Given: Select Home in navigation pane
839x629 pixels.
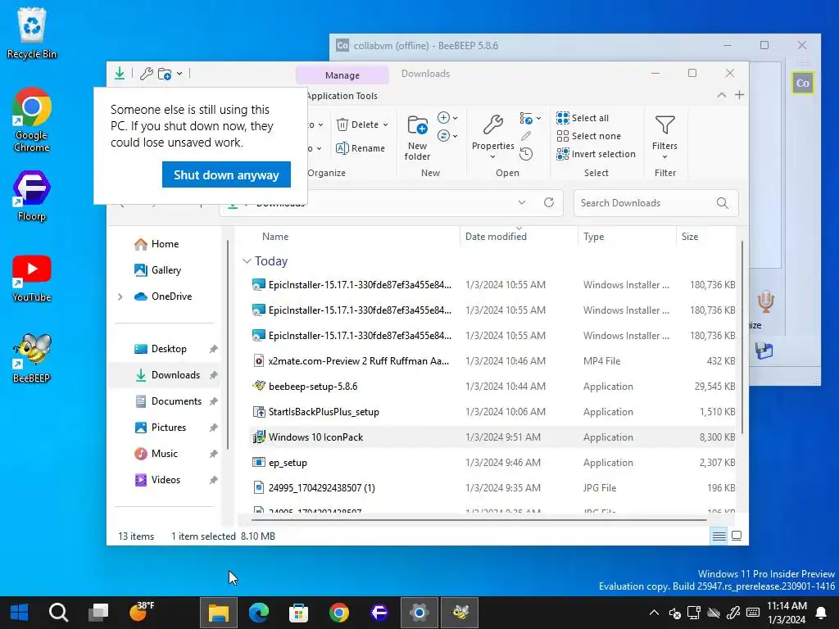Looking at the screenshot, I should click(165, 244).
